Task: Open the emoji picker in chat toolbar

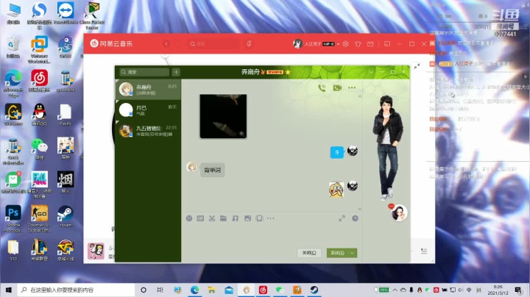Action: (x=189, y=218)
